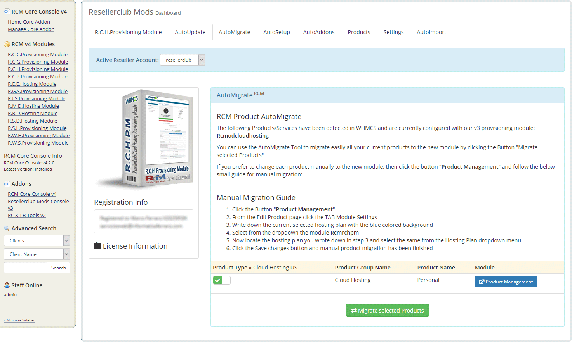This screenshot has height=342, width=572.
Task: Click the sidebar Search button
Action: tap(59, 268)
